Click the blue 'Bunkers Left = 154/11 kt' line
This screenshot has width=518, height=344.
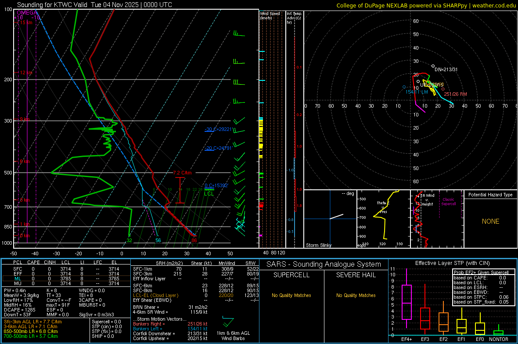[170, 329]
